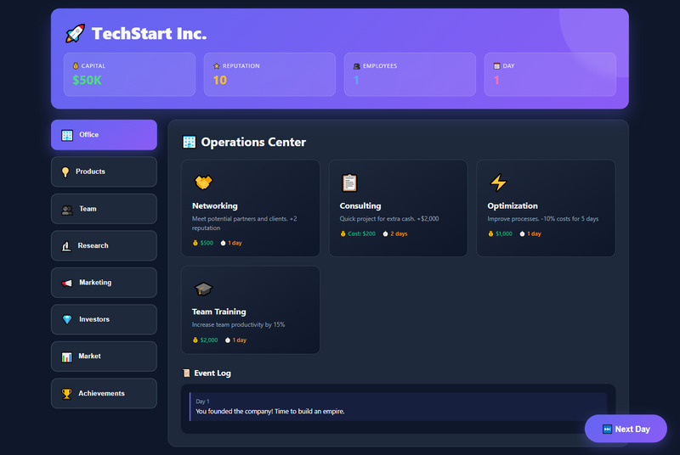
Task: Click 'Meet potential partners and clients' description
Action: coord(245,223)
